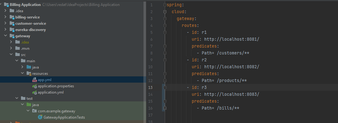
Task: Click the application.properties Spring file icon
Action: coord(34,86)
